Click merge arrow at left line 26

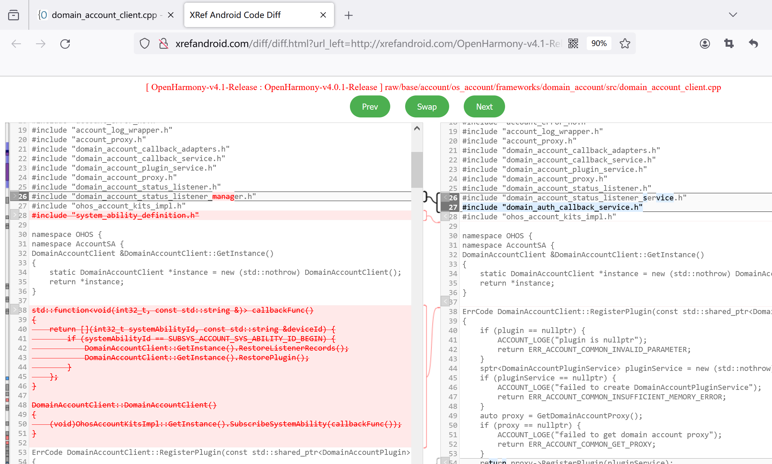(15, 196)
